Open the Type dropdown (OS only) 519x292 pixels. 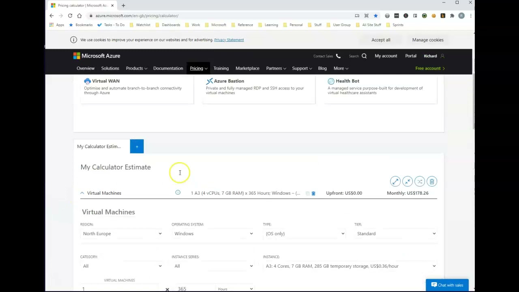[x=305, y=234]
